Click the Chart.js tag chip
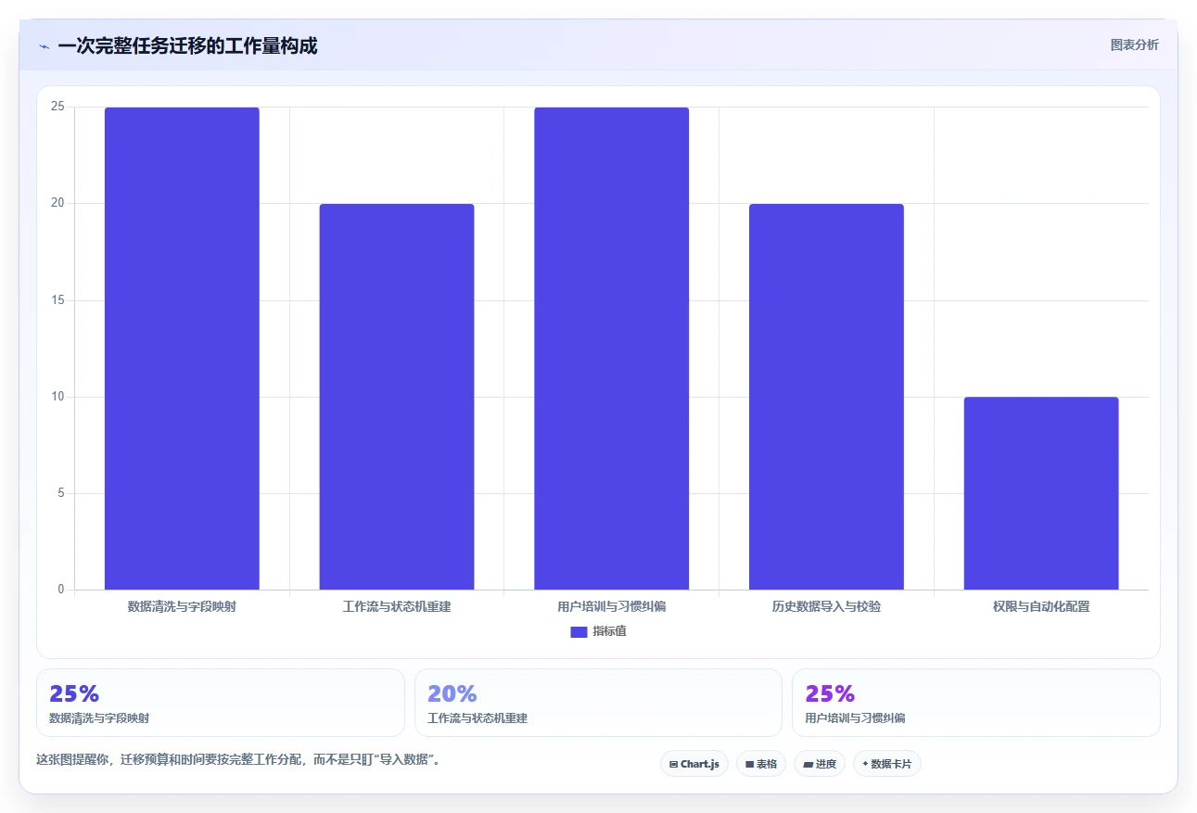Image resolution: width=1197 pixels, height=813 pixels. [694, 764]
